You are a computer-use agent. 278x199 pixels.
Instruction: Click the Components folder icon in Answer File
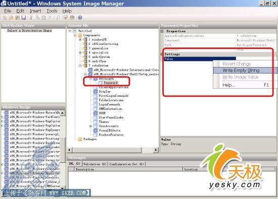click(x=80, y=35)
